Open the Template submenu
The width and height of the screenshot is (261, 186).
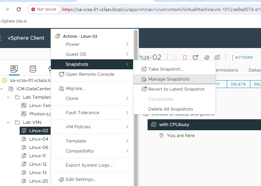click(92, 141)
